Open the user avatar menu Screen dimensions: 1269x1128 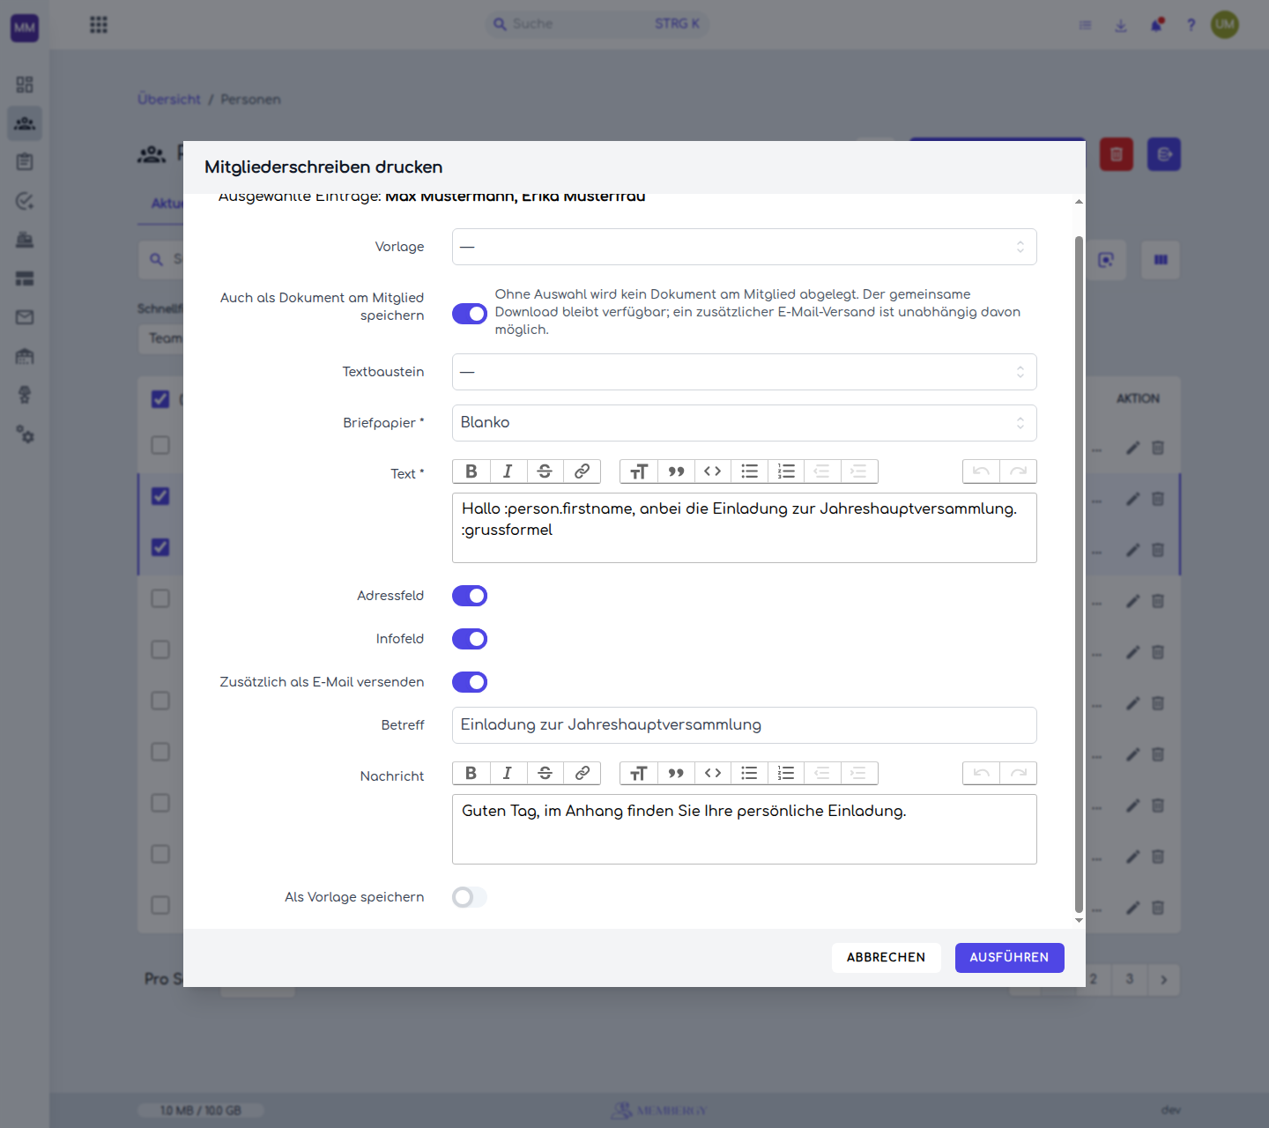(1225, 25)
